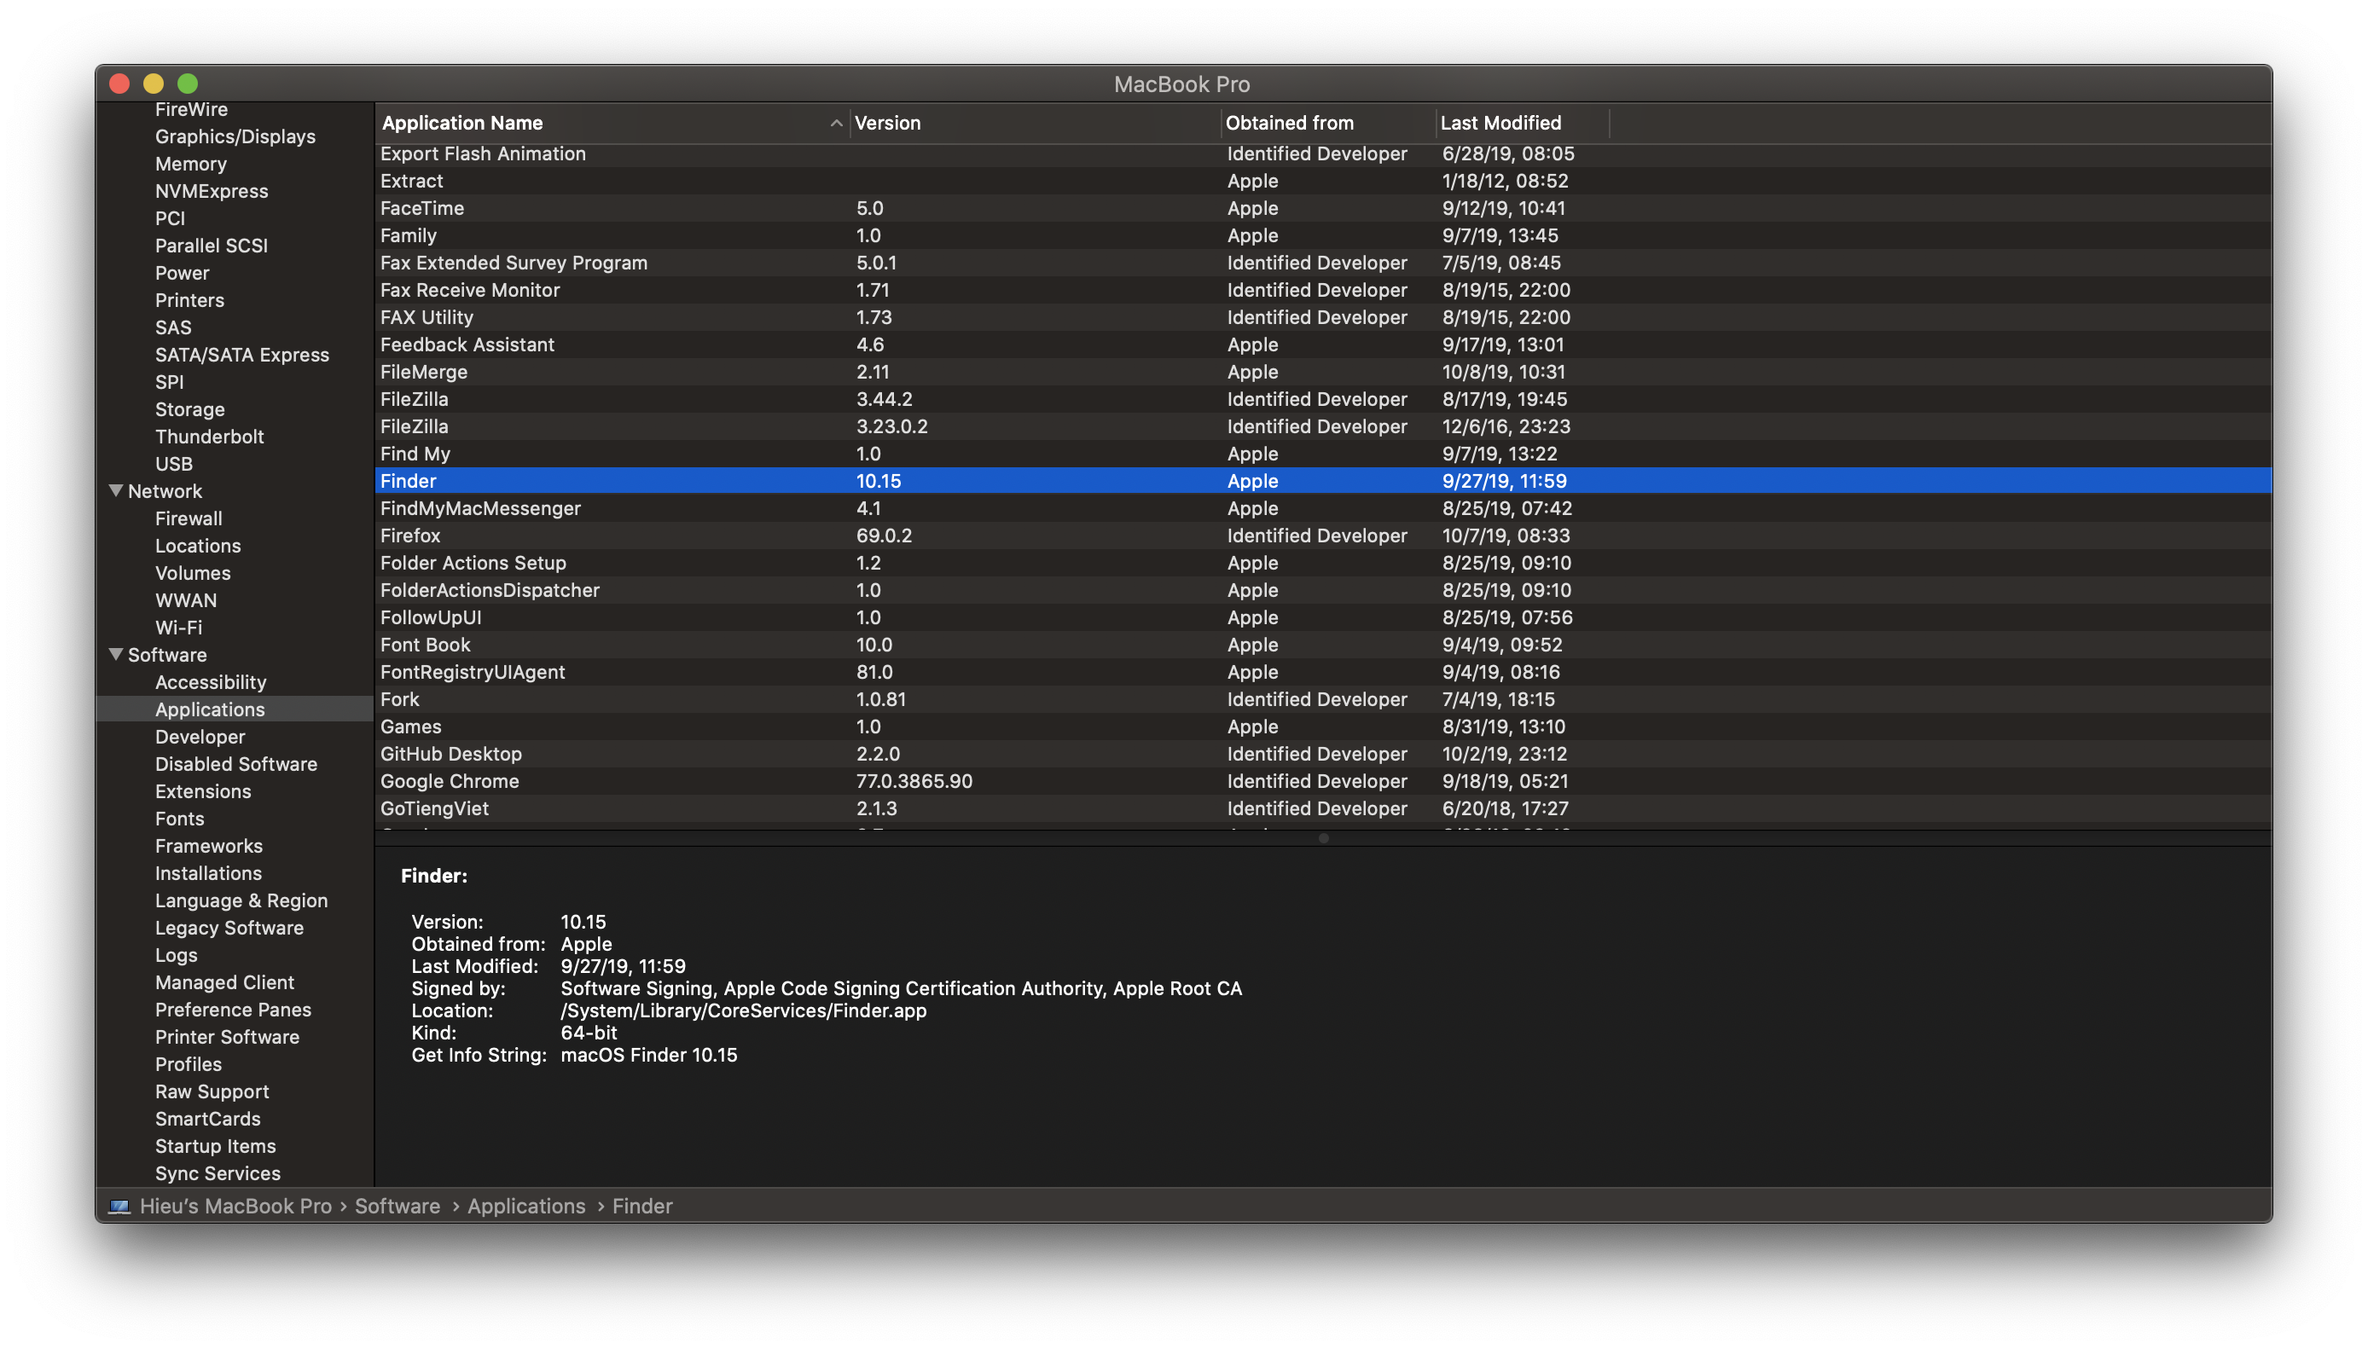Viewport: 2368px width, 1349px height.
Task: Click Applications in the path bar
Action: tap(525, 1206)
